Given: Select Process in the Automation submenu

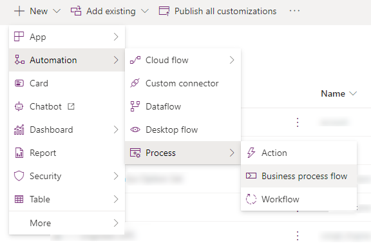Looking at the screenshot, I should (x=183, y=153).
